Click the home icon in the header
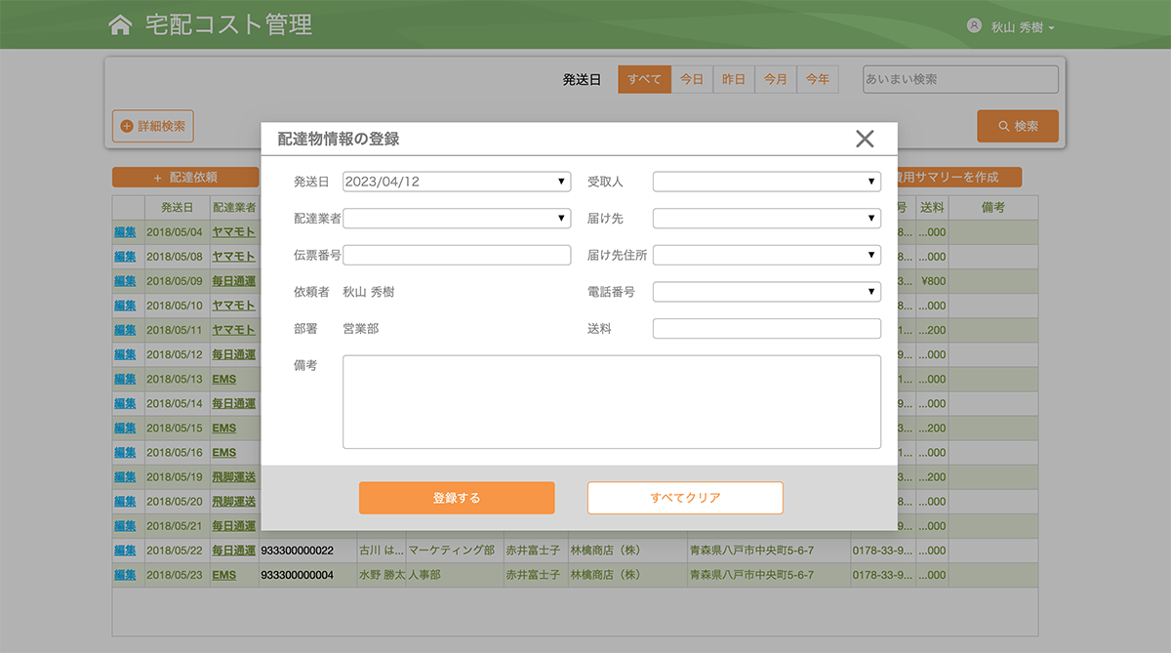The image size is (1171, 653). coord(119,24)
